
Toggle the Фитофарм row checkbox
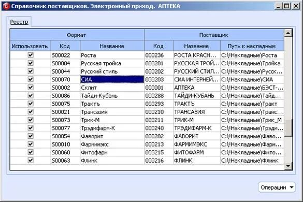pyautogui.click(x=31, y=152)
